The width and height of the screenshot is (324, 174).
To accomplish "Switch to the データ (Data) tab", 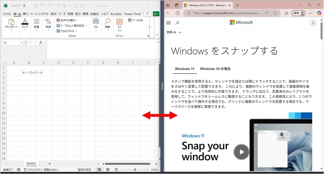I will [62, 14].
